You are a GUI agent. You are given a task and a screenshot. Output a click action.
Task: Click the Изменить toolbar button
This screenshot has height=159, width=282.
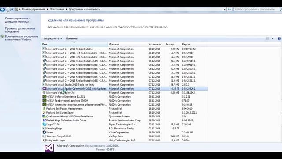(x=71, y=38)
